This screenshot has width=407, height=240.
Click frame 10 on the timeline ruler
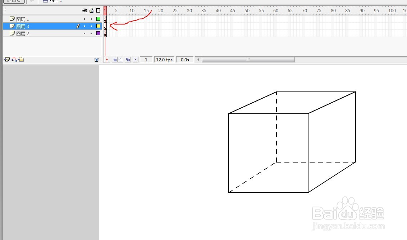tap(132, 11)
